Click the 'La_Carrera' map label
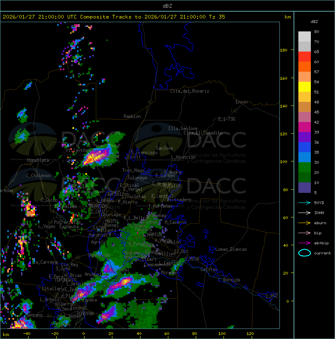This screenshot has width=335, height=339. 45,262
